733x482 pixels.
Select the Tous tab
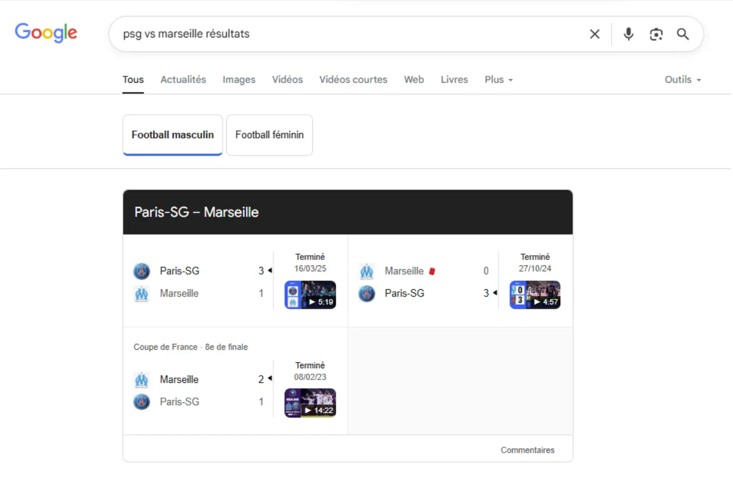(x=133, y=80)
